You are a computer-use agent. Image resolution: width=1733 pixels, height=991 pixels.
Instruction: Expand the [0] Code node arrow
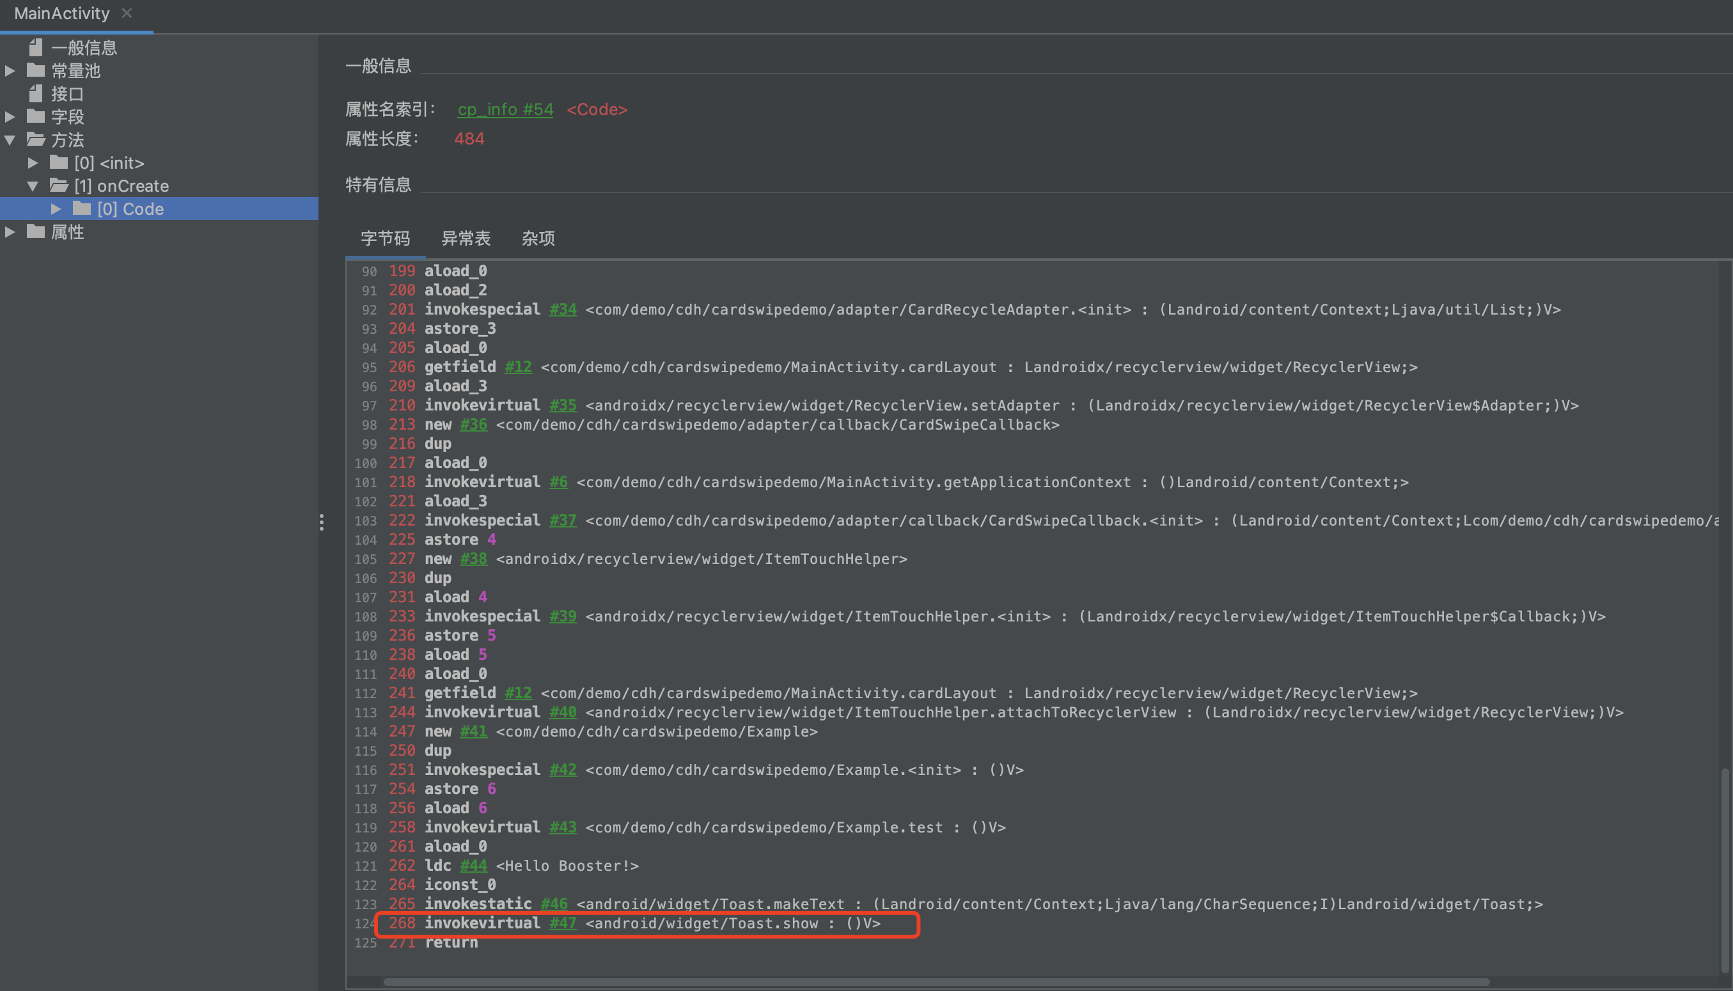coord(56,209)
